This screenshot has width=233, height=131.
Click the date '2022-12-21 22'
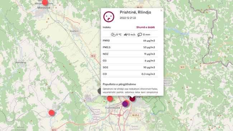coord(128,18)
